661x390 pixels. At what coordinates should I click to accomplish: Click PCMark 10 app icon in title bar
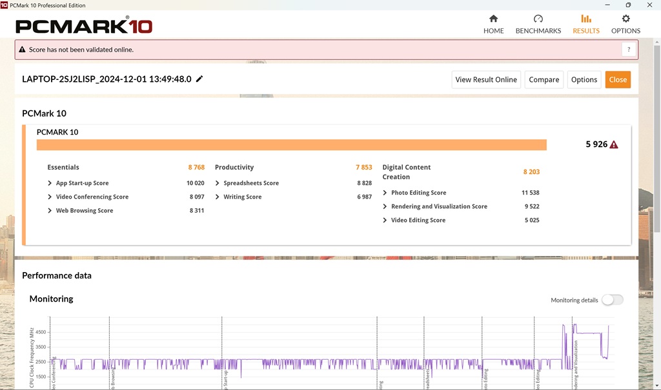point(5,5)
